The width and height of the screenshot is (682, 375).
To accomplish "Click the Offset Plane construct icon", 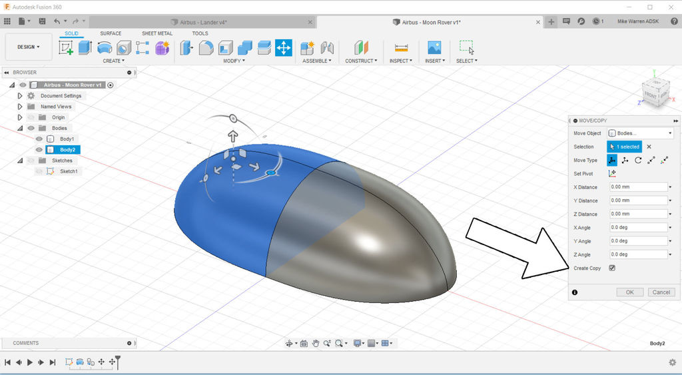I will coord(361,48).
